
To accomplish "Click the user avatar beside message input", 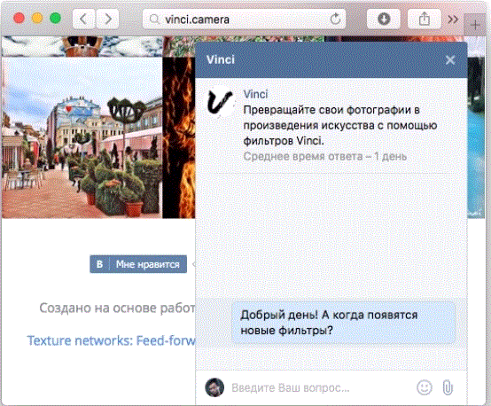I will (x=214, y=387).
